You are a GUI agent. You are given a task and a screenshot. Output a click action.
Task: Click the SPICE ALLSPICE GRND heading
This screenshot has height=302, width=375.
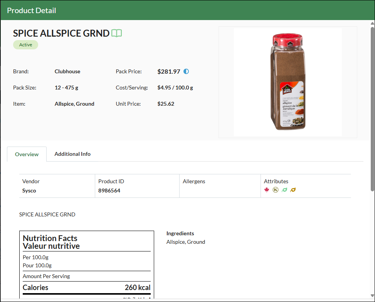point(61,33)
